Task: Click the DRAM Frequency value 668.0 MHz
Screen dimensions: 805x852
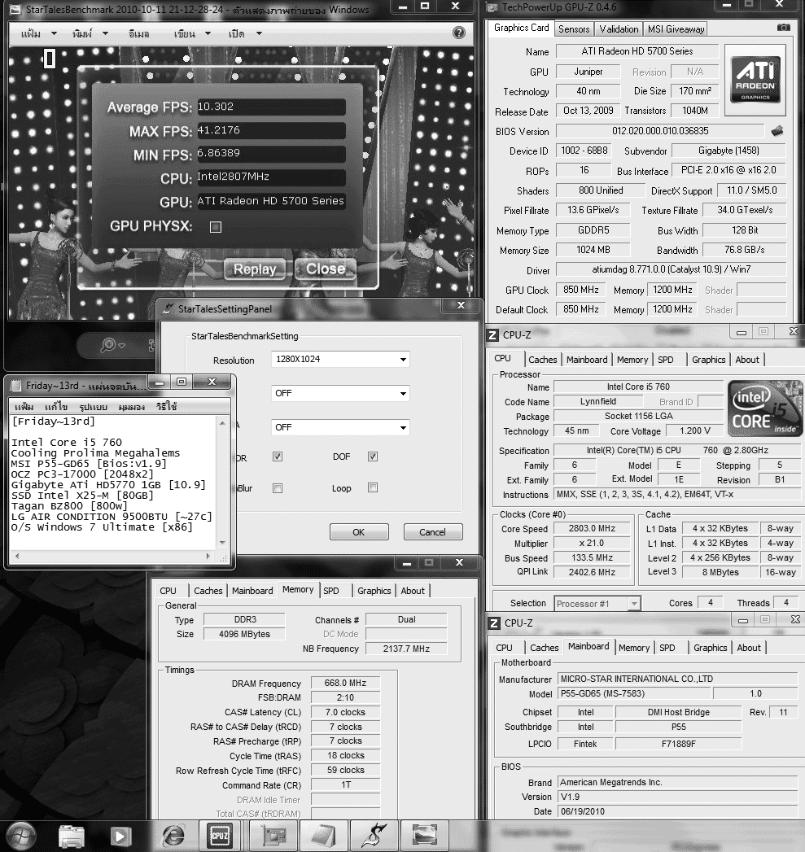Action: pos(345,683)
